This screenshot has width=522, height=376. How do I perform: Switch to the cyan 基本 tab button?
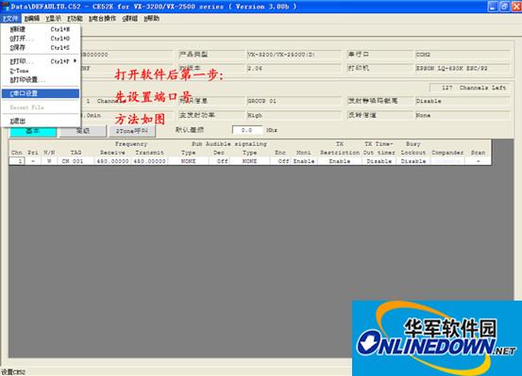point(33,131)
